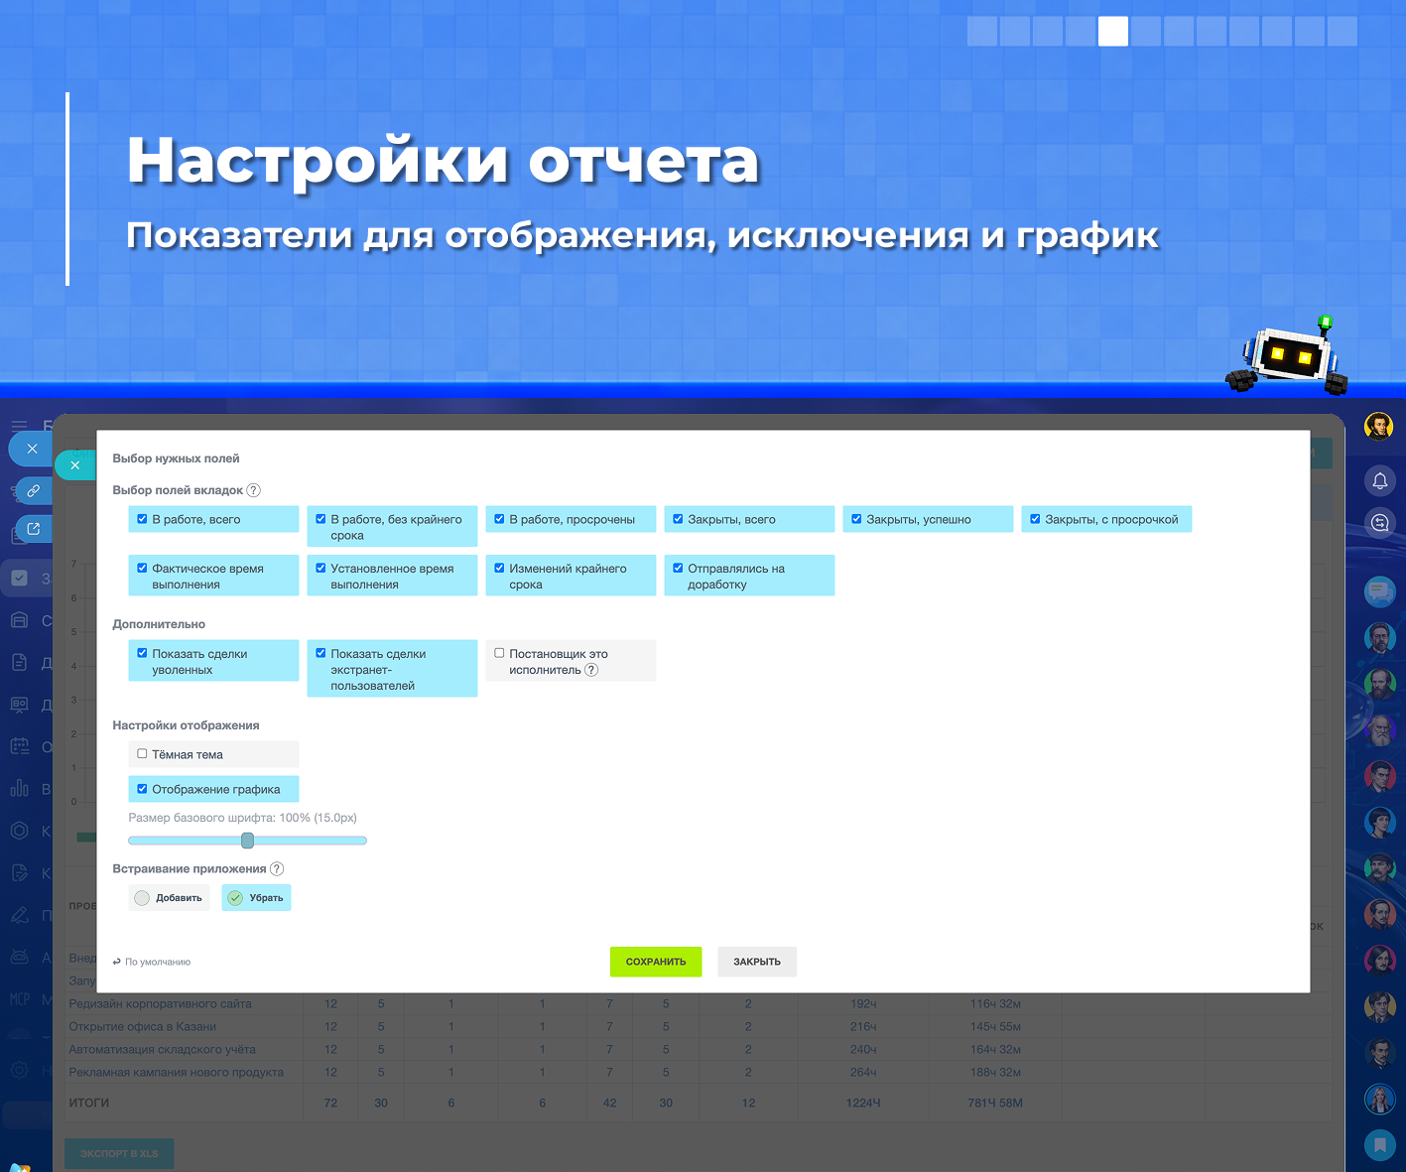Select the Убрать embedding option
Screen dimensions: 1406x1172
[x=256, y=898]
